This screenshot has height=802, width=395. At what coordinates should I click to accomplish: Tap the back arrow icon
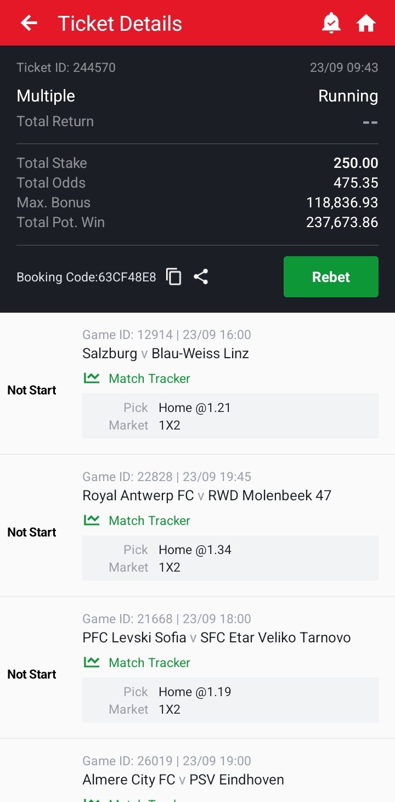[x=29, y=23]
